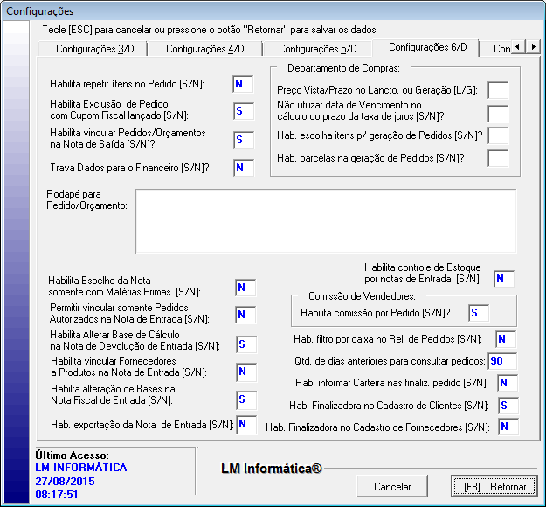Focus the 'Hab. exportação da Nota de Entrada' field

pyautogui.click(x=246, y=425)
